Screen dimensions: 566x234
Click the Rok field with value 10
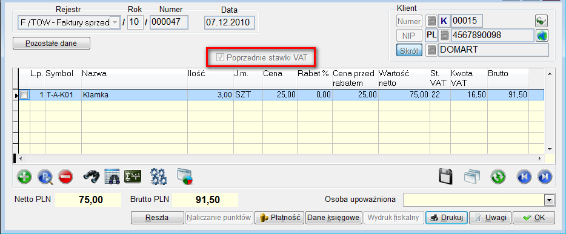pos(135,22)
